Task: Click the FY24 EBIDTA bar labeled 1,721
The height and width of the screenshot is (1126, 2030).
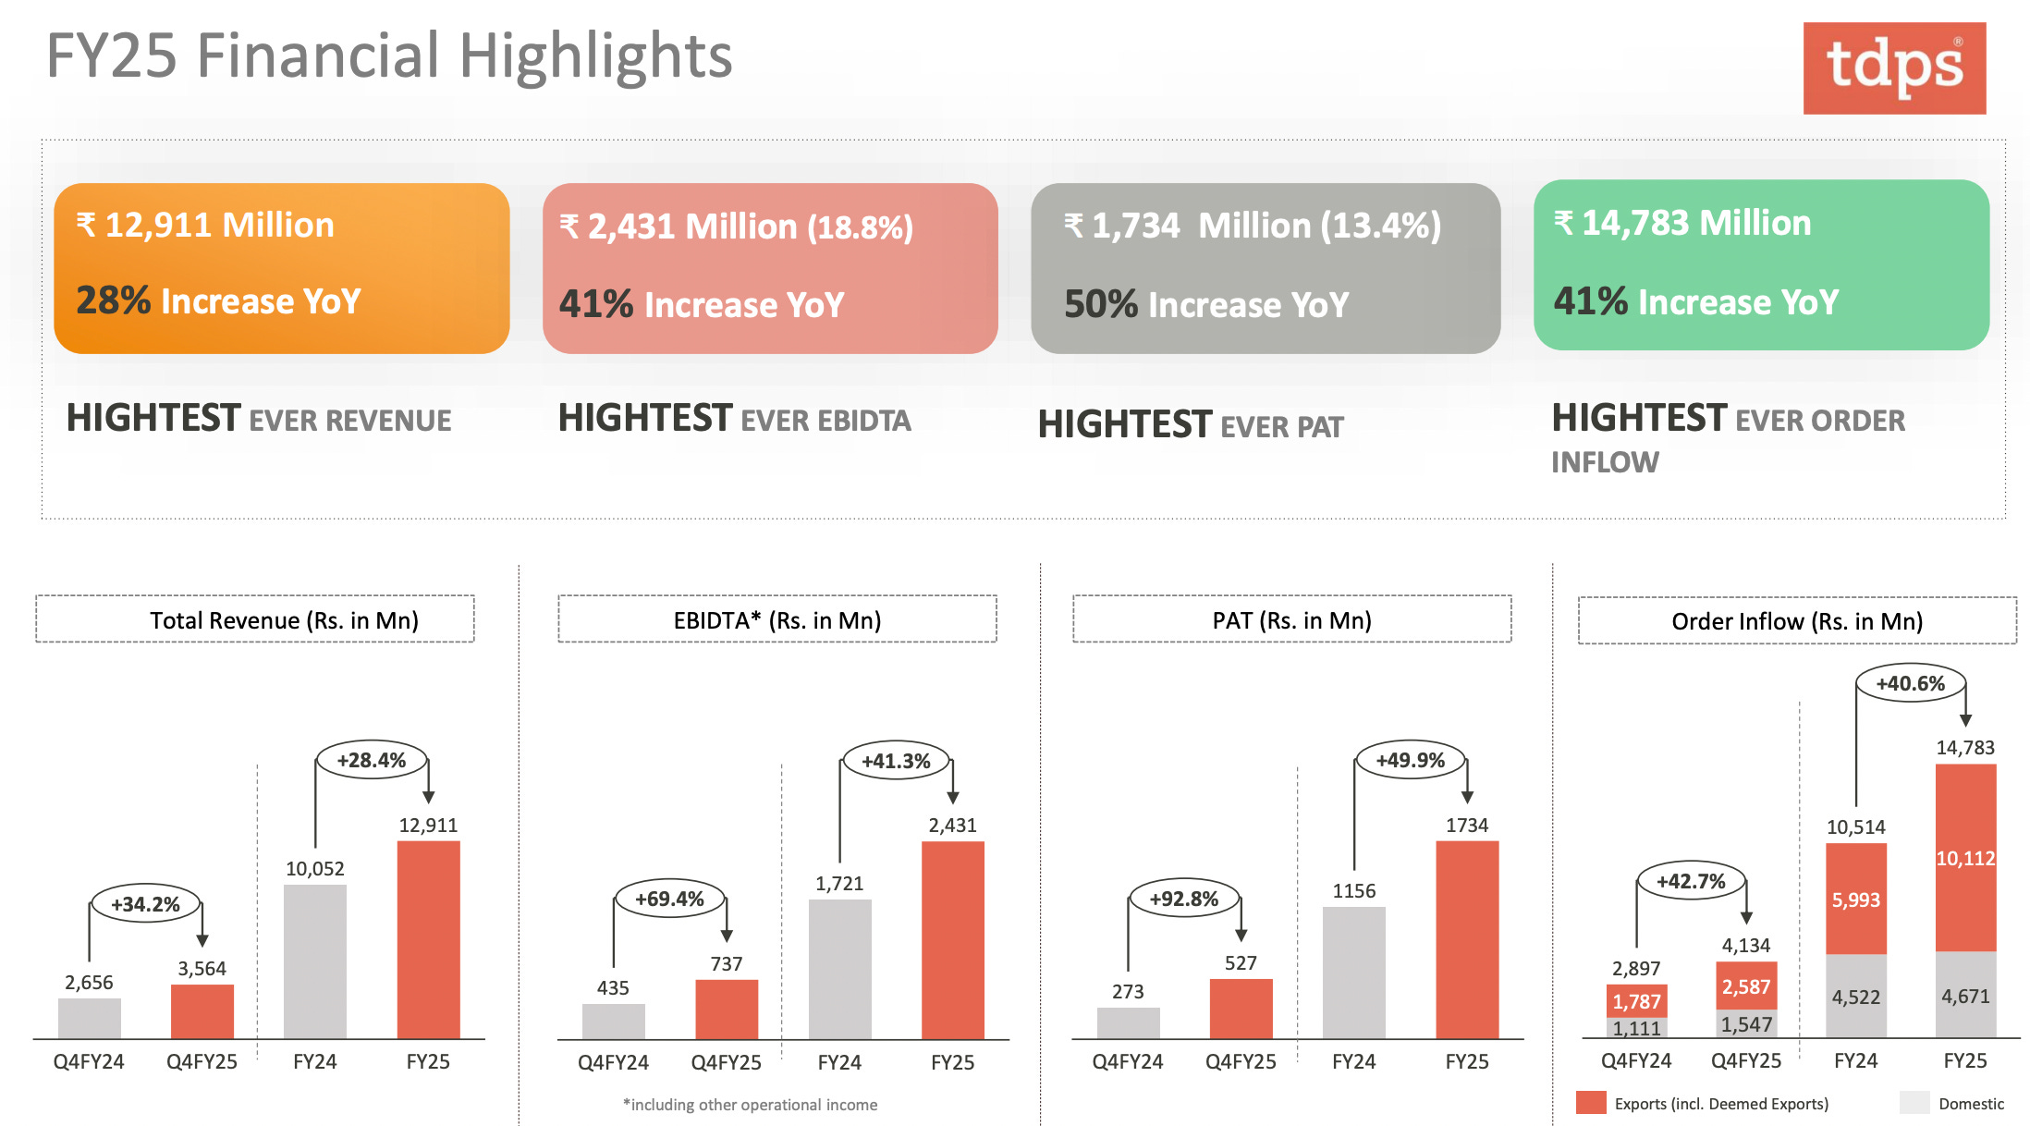Action: [839, 968]
